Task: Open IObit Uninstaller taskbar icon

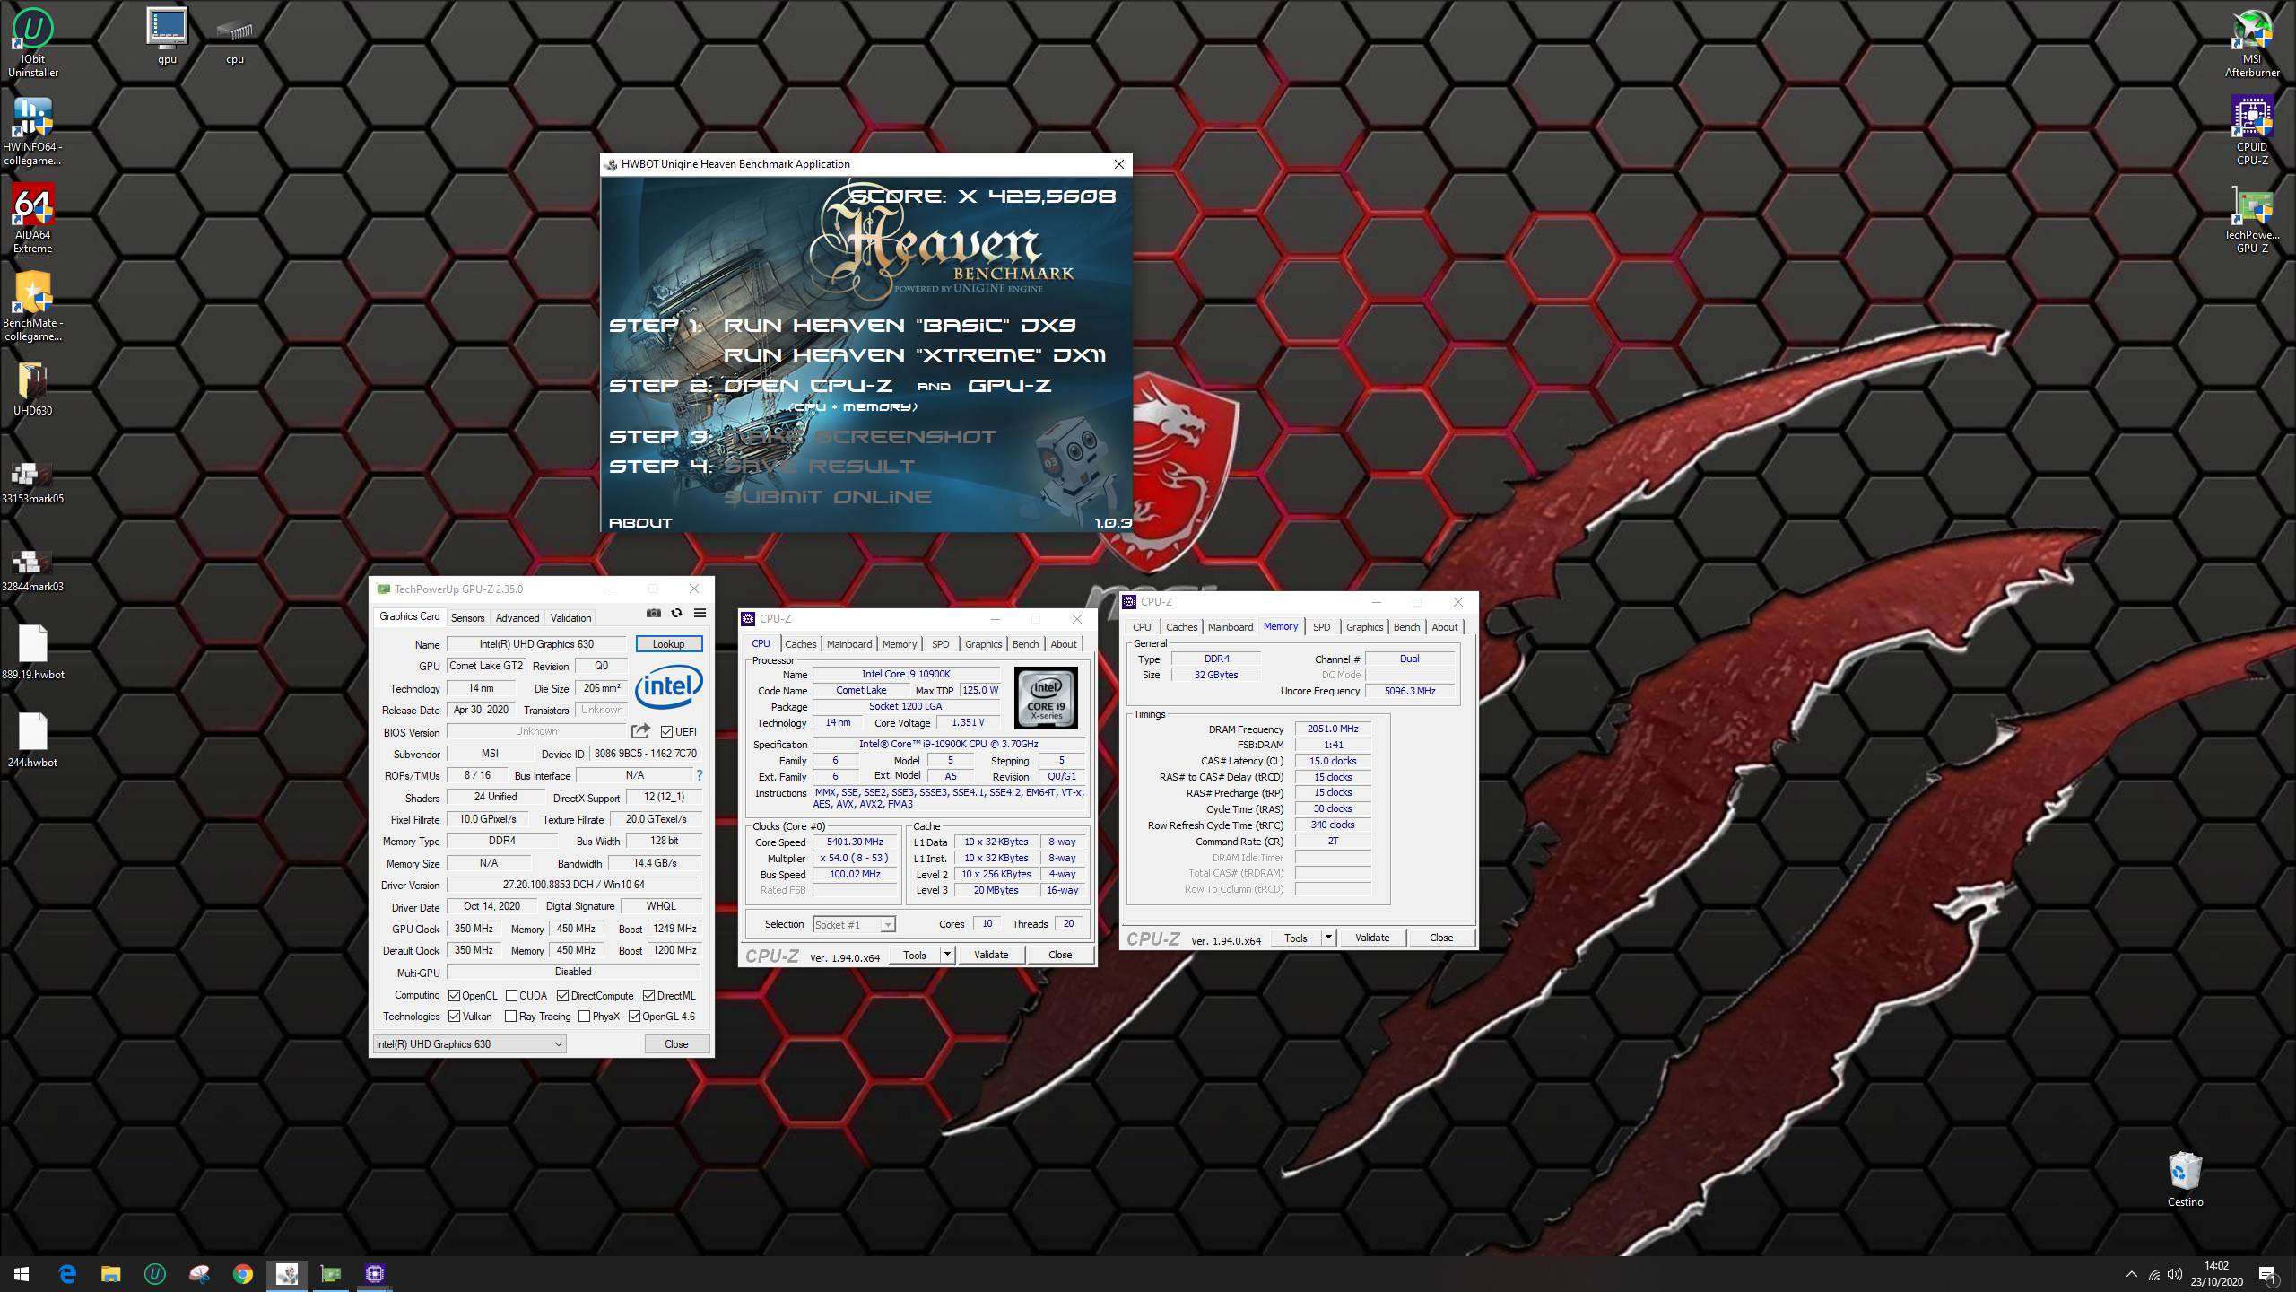Action: (x=154, y=1274)
